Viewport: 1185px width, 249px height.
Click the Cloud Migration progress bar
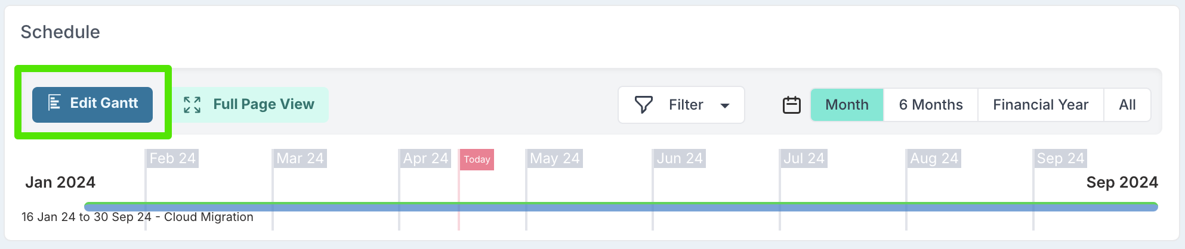click(x=621, y=207)
